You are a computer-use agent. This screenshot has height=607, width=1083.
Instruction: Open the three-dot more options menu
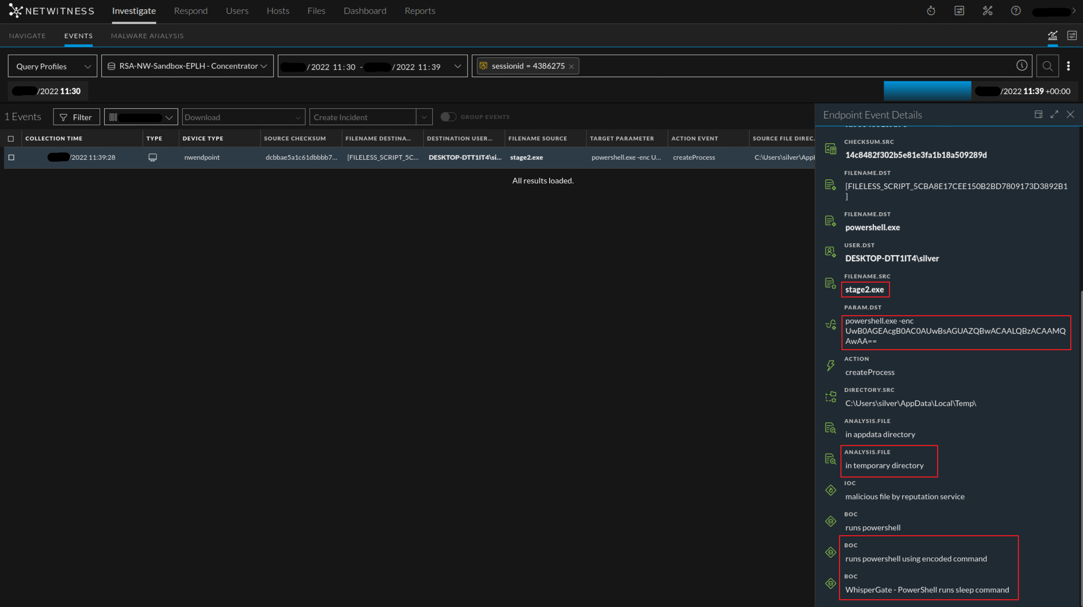point(1068,66)
